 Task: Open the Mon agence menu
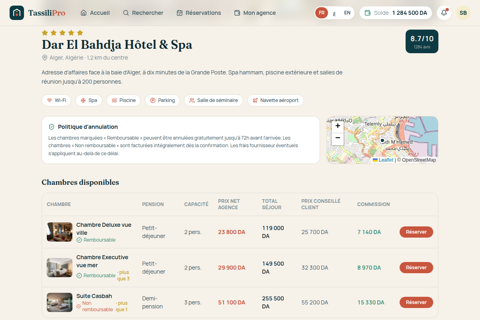point(255,13)
